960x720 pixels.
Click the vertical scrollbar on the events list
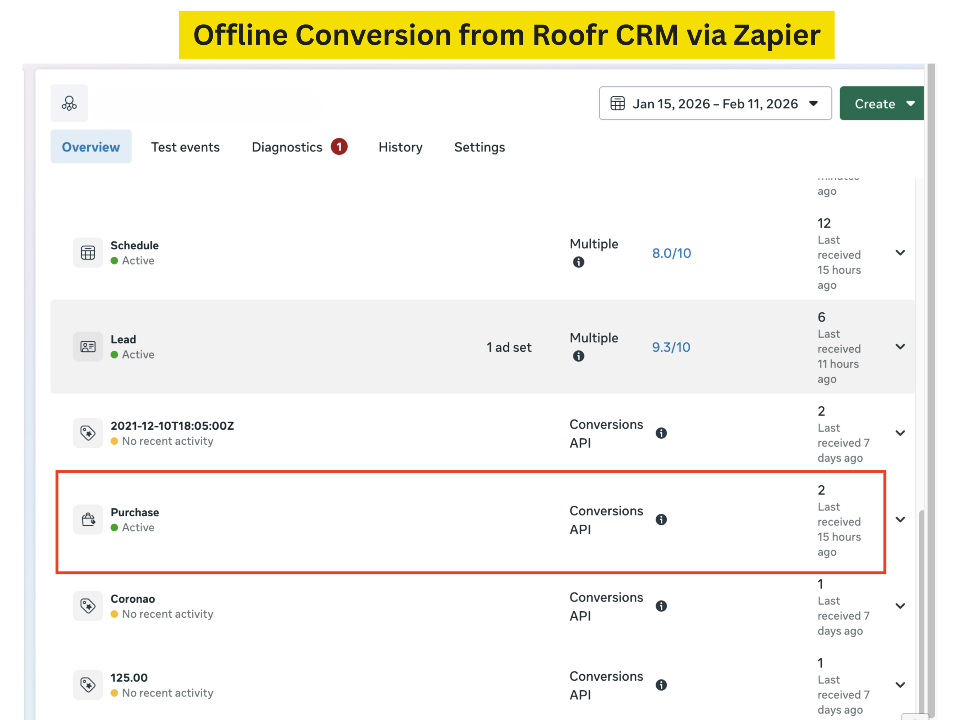pyautogui.click(x=921, y=607)
